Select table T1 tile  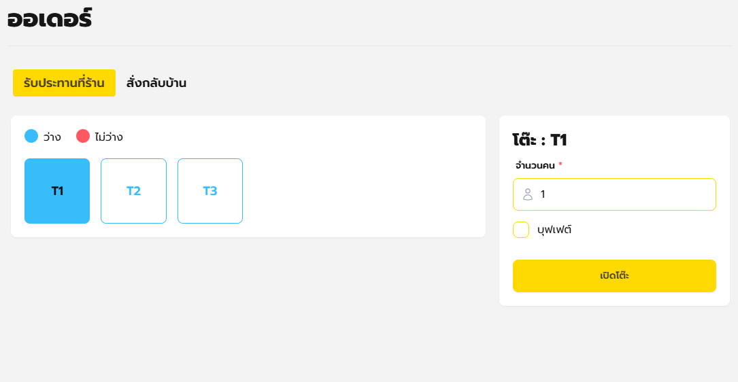tap(57, 191)
